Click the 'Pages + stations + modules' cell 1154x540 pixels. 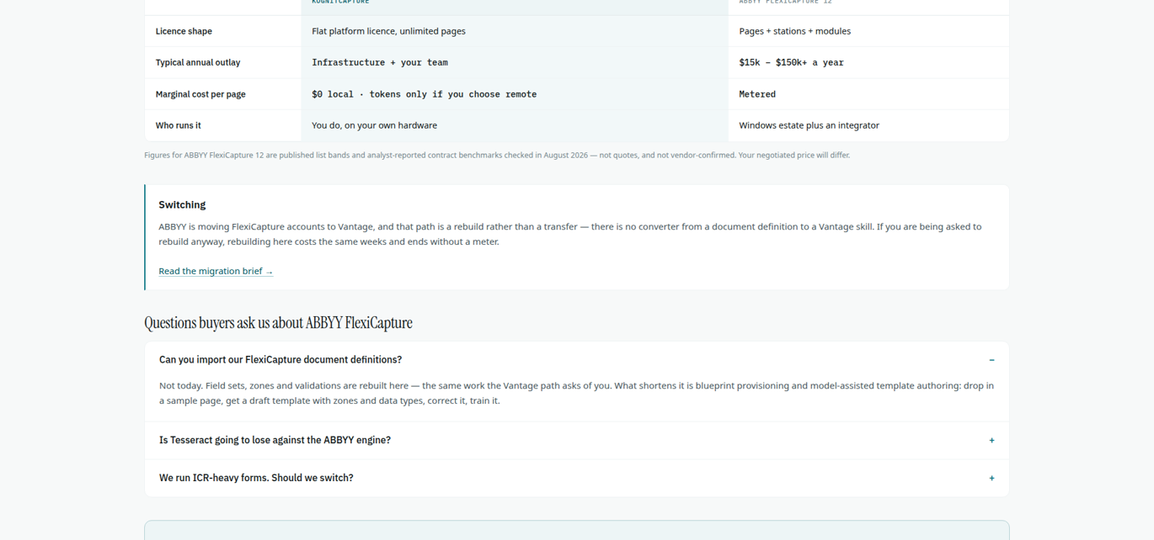coord(868,31)
